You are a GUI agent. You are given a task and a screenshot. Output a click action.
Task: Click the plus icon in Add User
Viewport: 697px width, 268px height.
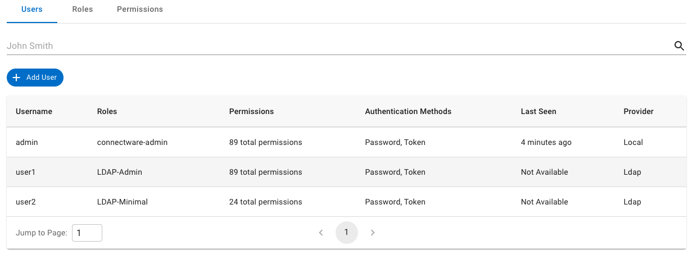(x=16, y=78)
